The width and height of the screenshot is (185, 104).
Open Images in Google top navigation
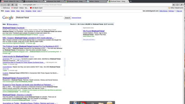7,11
